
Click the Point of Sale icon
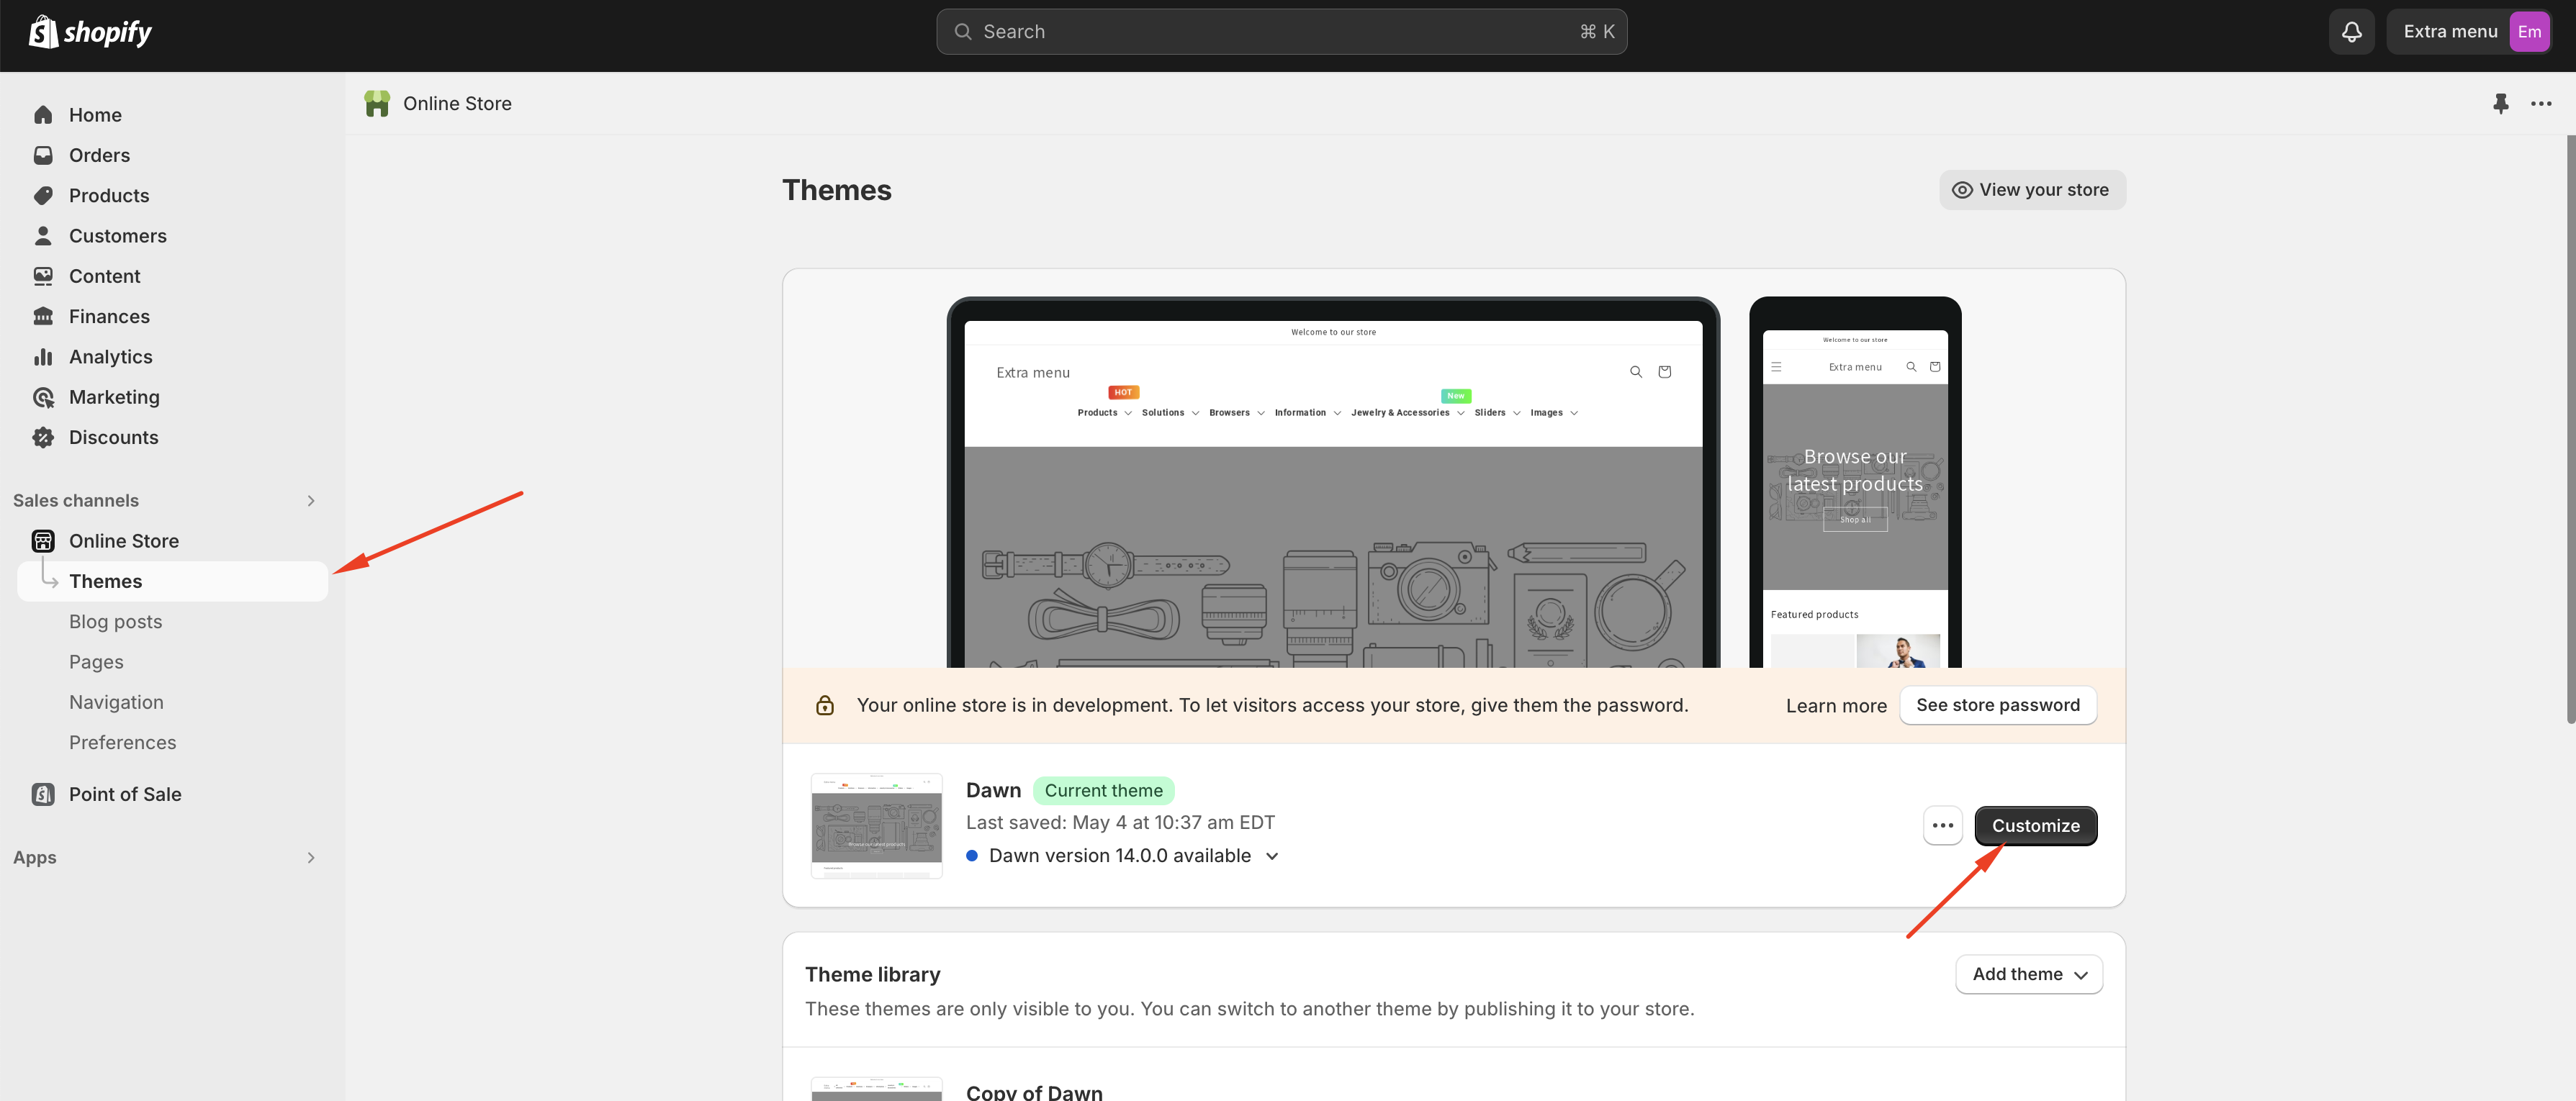click(x=43, y=794)
